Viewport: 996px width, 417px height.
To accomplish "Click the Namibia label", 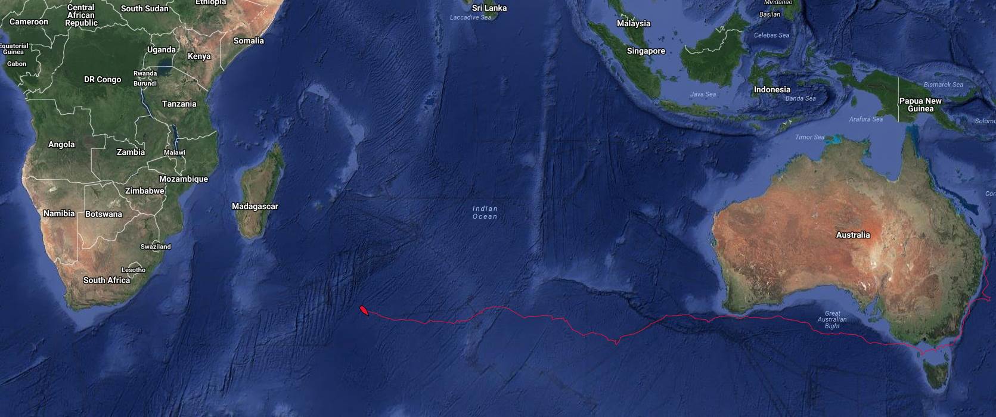I will coord(59,213).
